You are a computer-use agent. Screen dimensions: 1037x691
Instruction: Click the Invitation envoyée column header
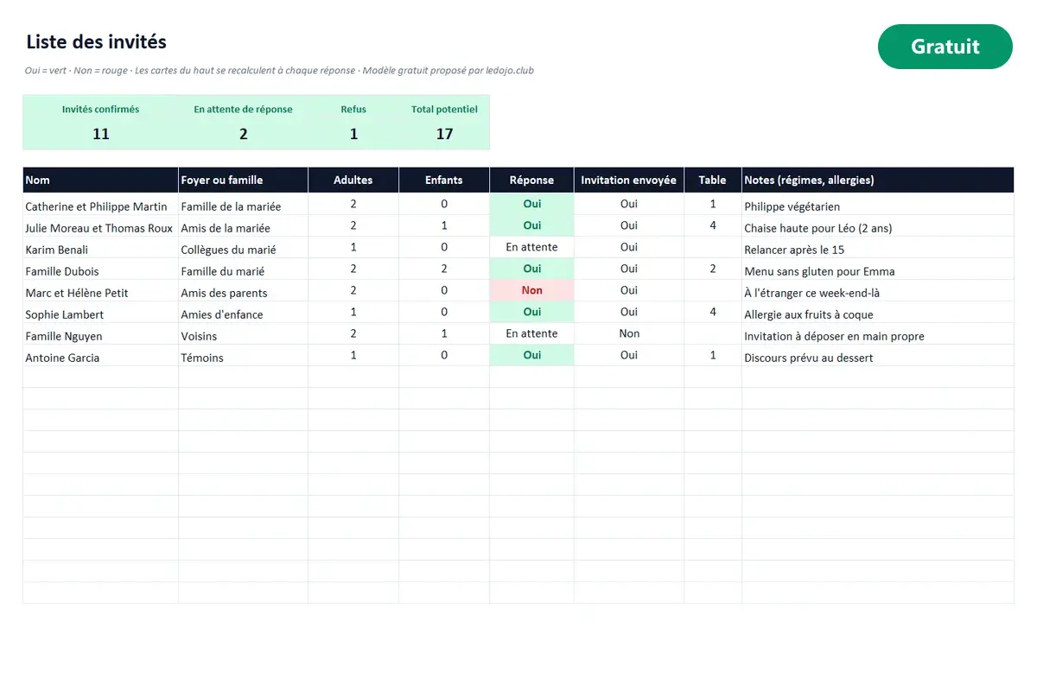coord(629,180)
